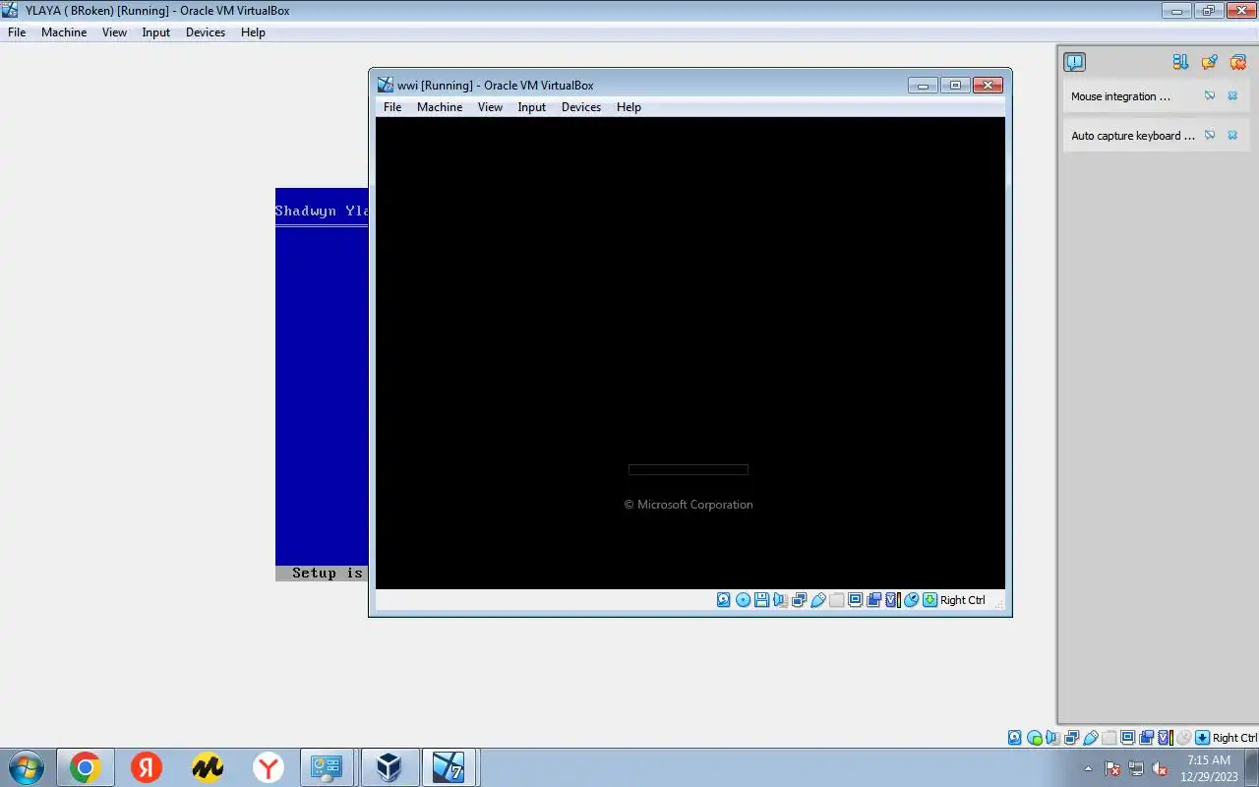Screen dimensions: 1259x787
Task: Open Help menu in YLAYA window
Action: coord(253,32)
